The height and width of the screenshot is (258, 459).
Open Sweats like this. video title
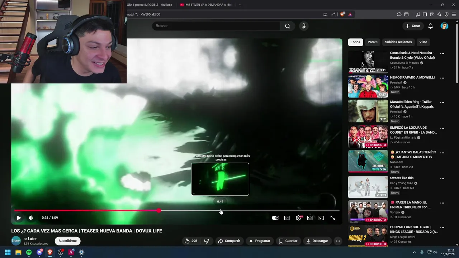pos(402,178)
